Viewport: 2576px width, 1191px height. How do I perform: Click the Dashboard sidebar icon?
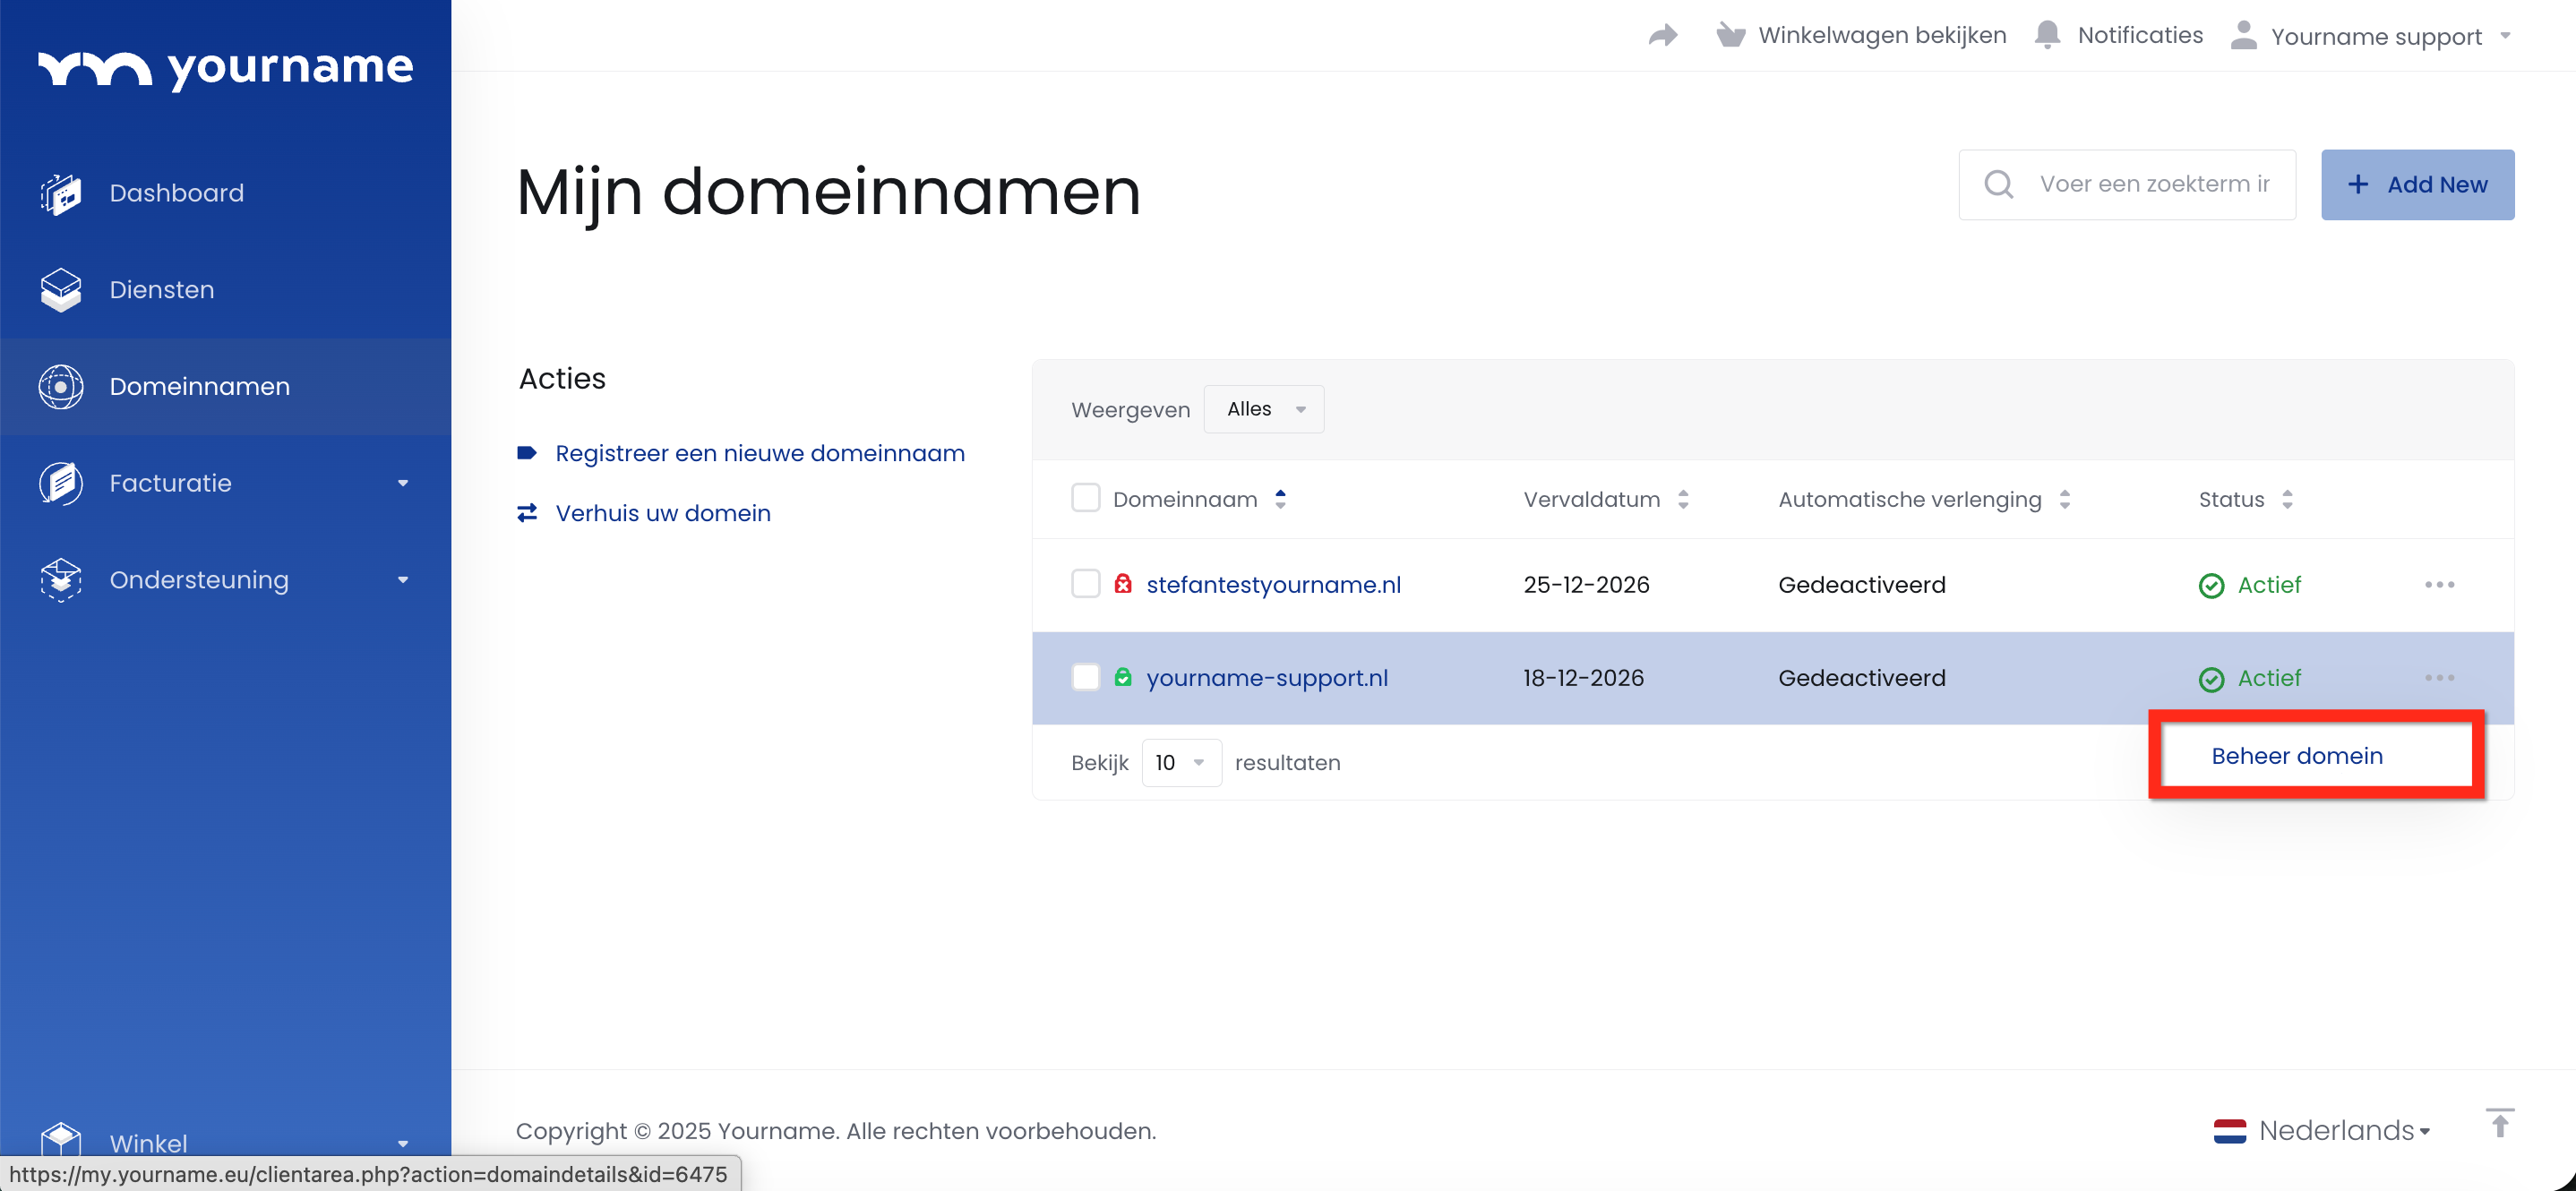[x=60, y=193]
